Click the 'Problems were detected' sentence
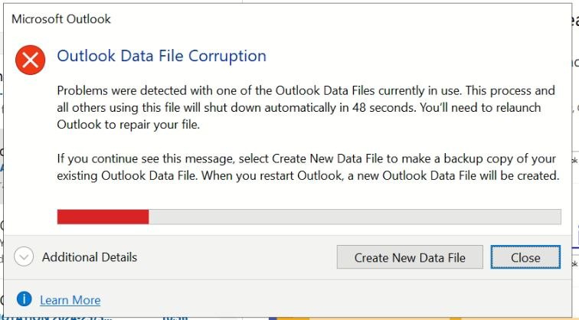Viewport: 579px width, 320px height. pos(306,90)
